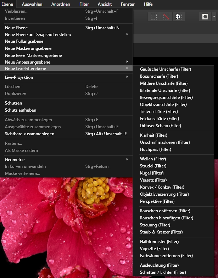Click the red flower photo canvas
The height and width of the screenshot is (278, 218).
point(66,227)
